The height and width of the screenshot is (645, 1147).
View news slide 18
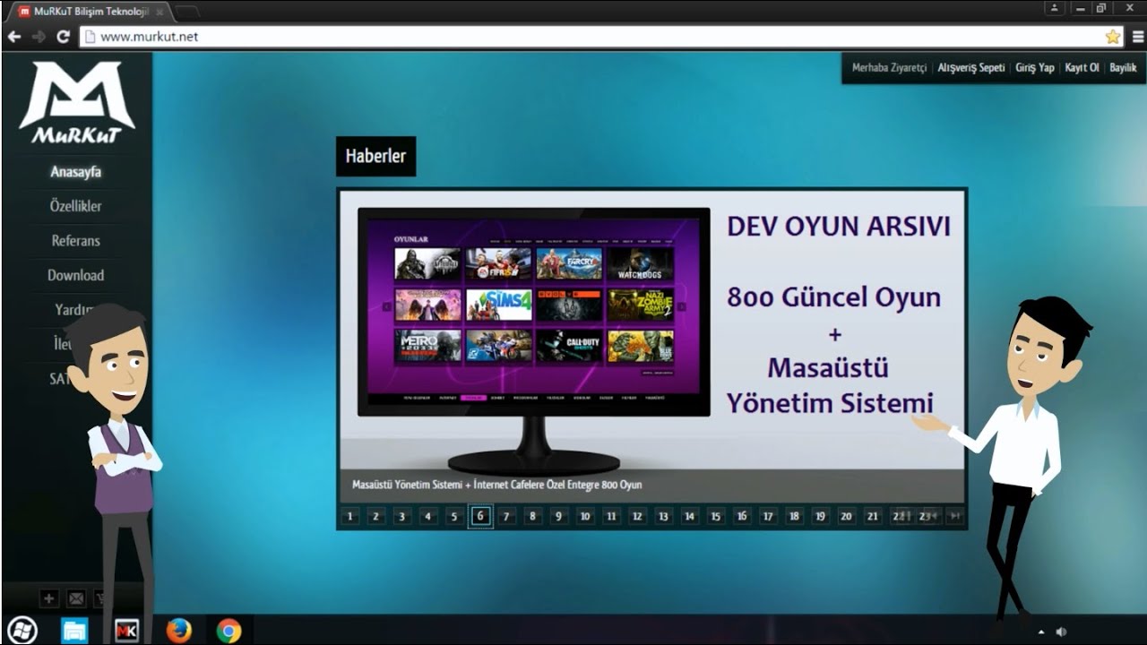794,516
